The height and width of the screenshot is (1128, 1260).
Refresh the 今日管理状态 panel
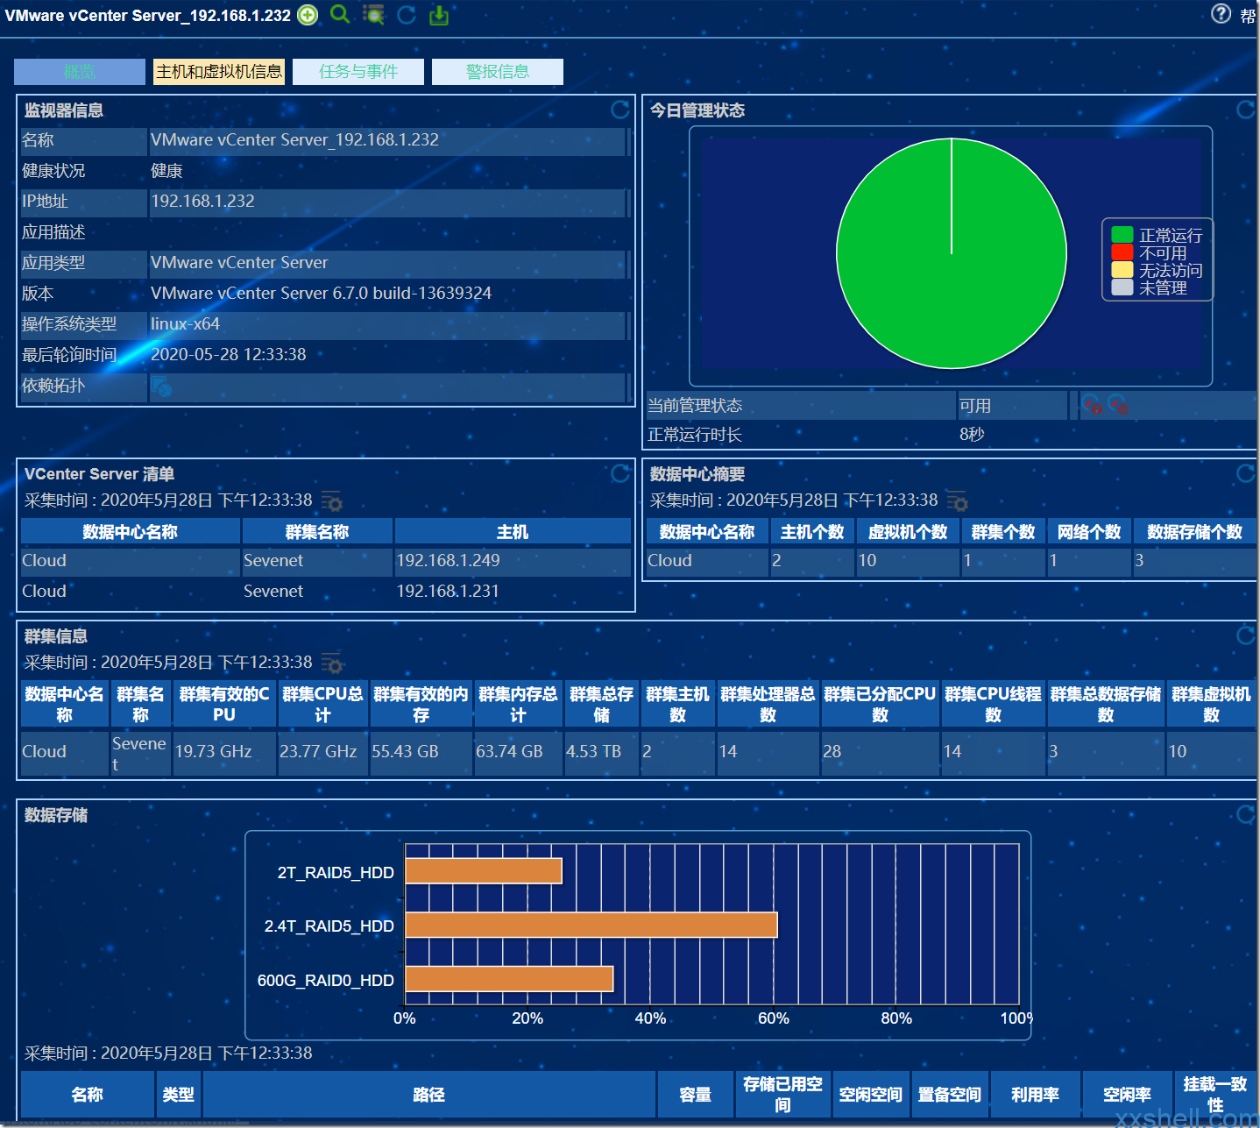tap(1246, 110)
